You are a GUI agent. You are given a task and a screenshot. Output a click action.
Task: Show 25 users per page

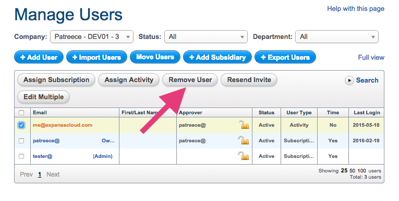[x=344, y=170]
